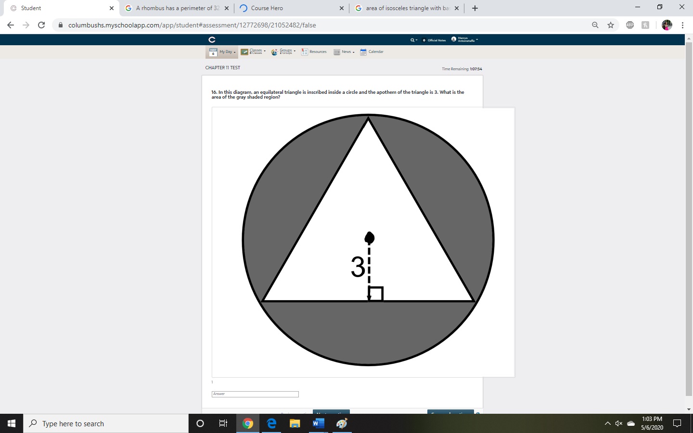Screen dimensions: 693x433
Task: Click the Classes chalkboard icon
Action: (244, 51)
